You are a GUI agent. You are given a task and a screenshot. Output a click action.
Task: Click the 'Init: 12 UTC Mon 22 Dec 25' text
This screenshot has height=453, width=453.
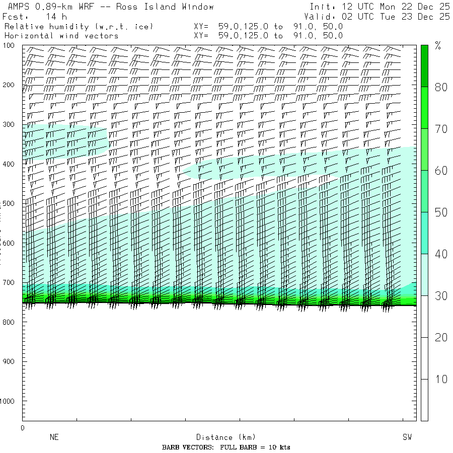coord(380,7)
